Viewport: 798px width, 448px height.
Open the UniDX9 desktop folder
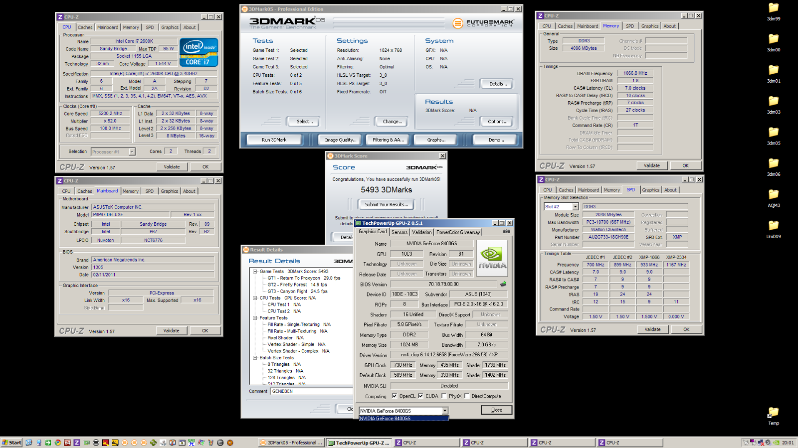[x=774, y=230]
